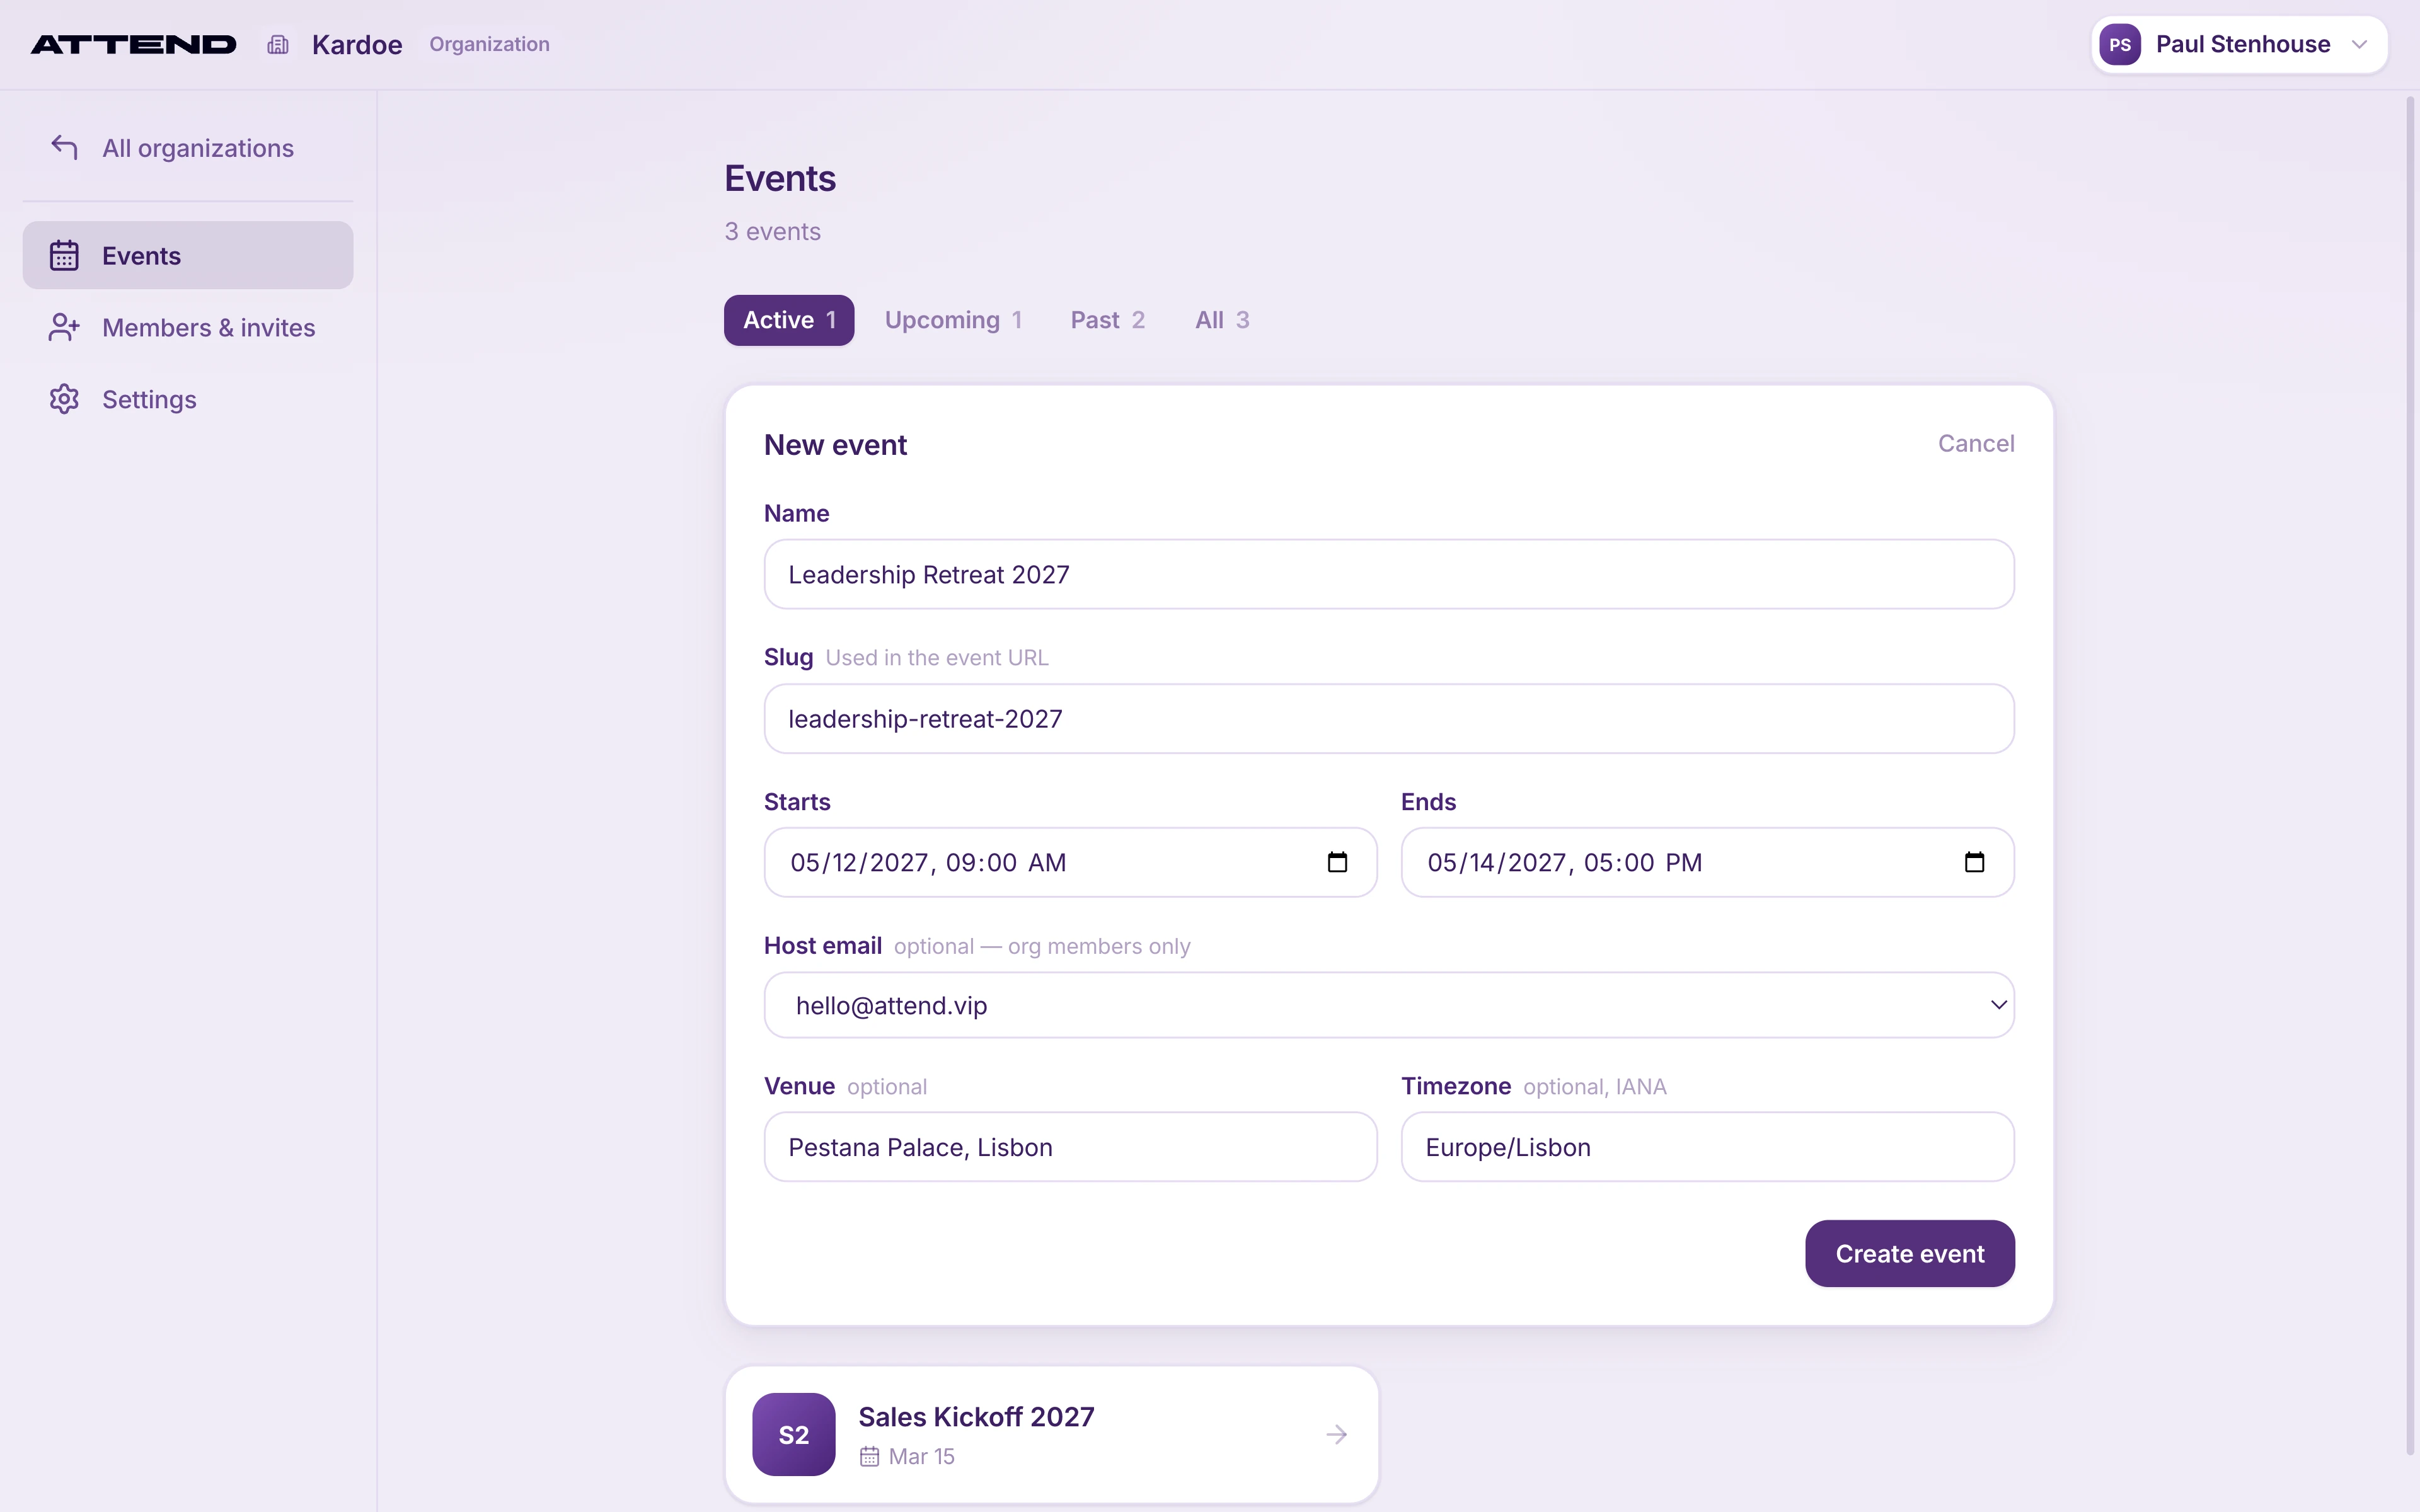Click the 'Mar 15' date text
Image resolution: width=2420 pixels, height=1512 pixels.
coord(921,1456)
